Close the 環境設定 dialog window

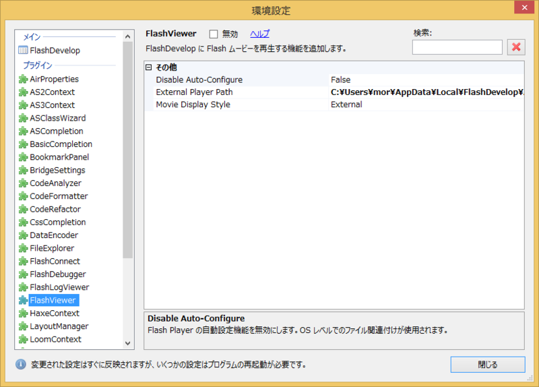pos(524,7)
